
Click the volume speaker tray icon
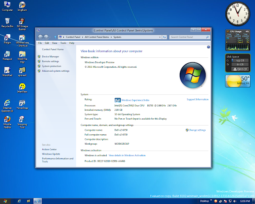point(235,201)
